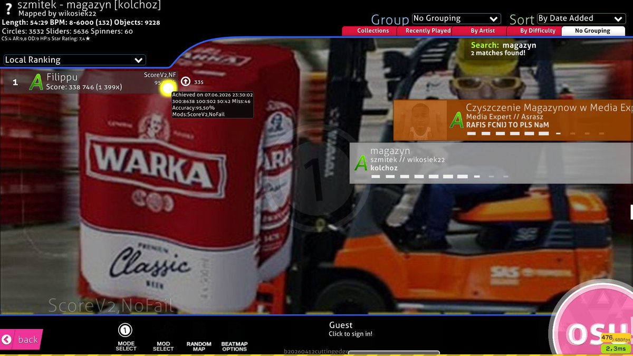Switch to the Collections tab

[373, 31]
